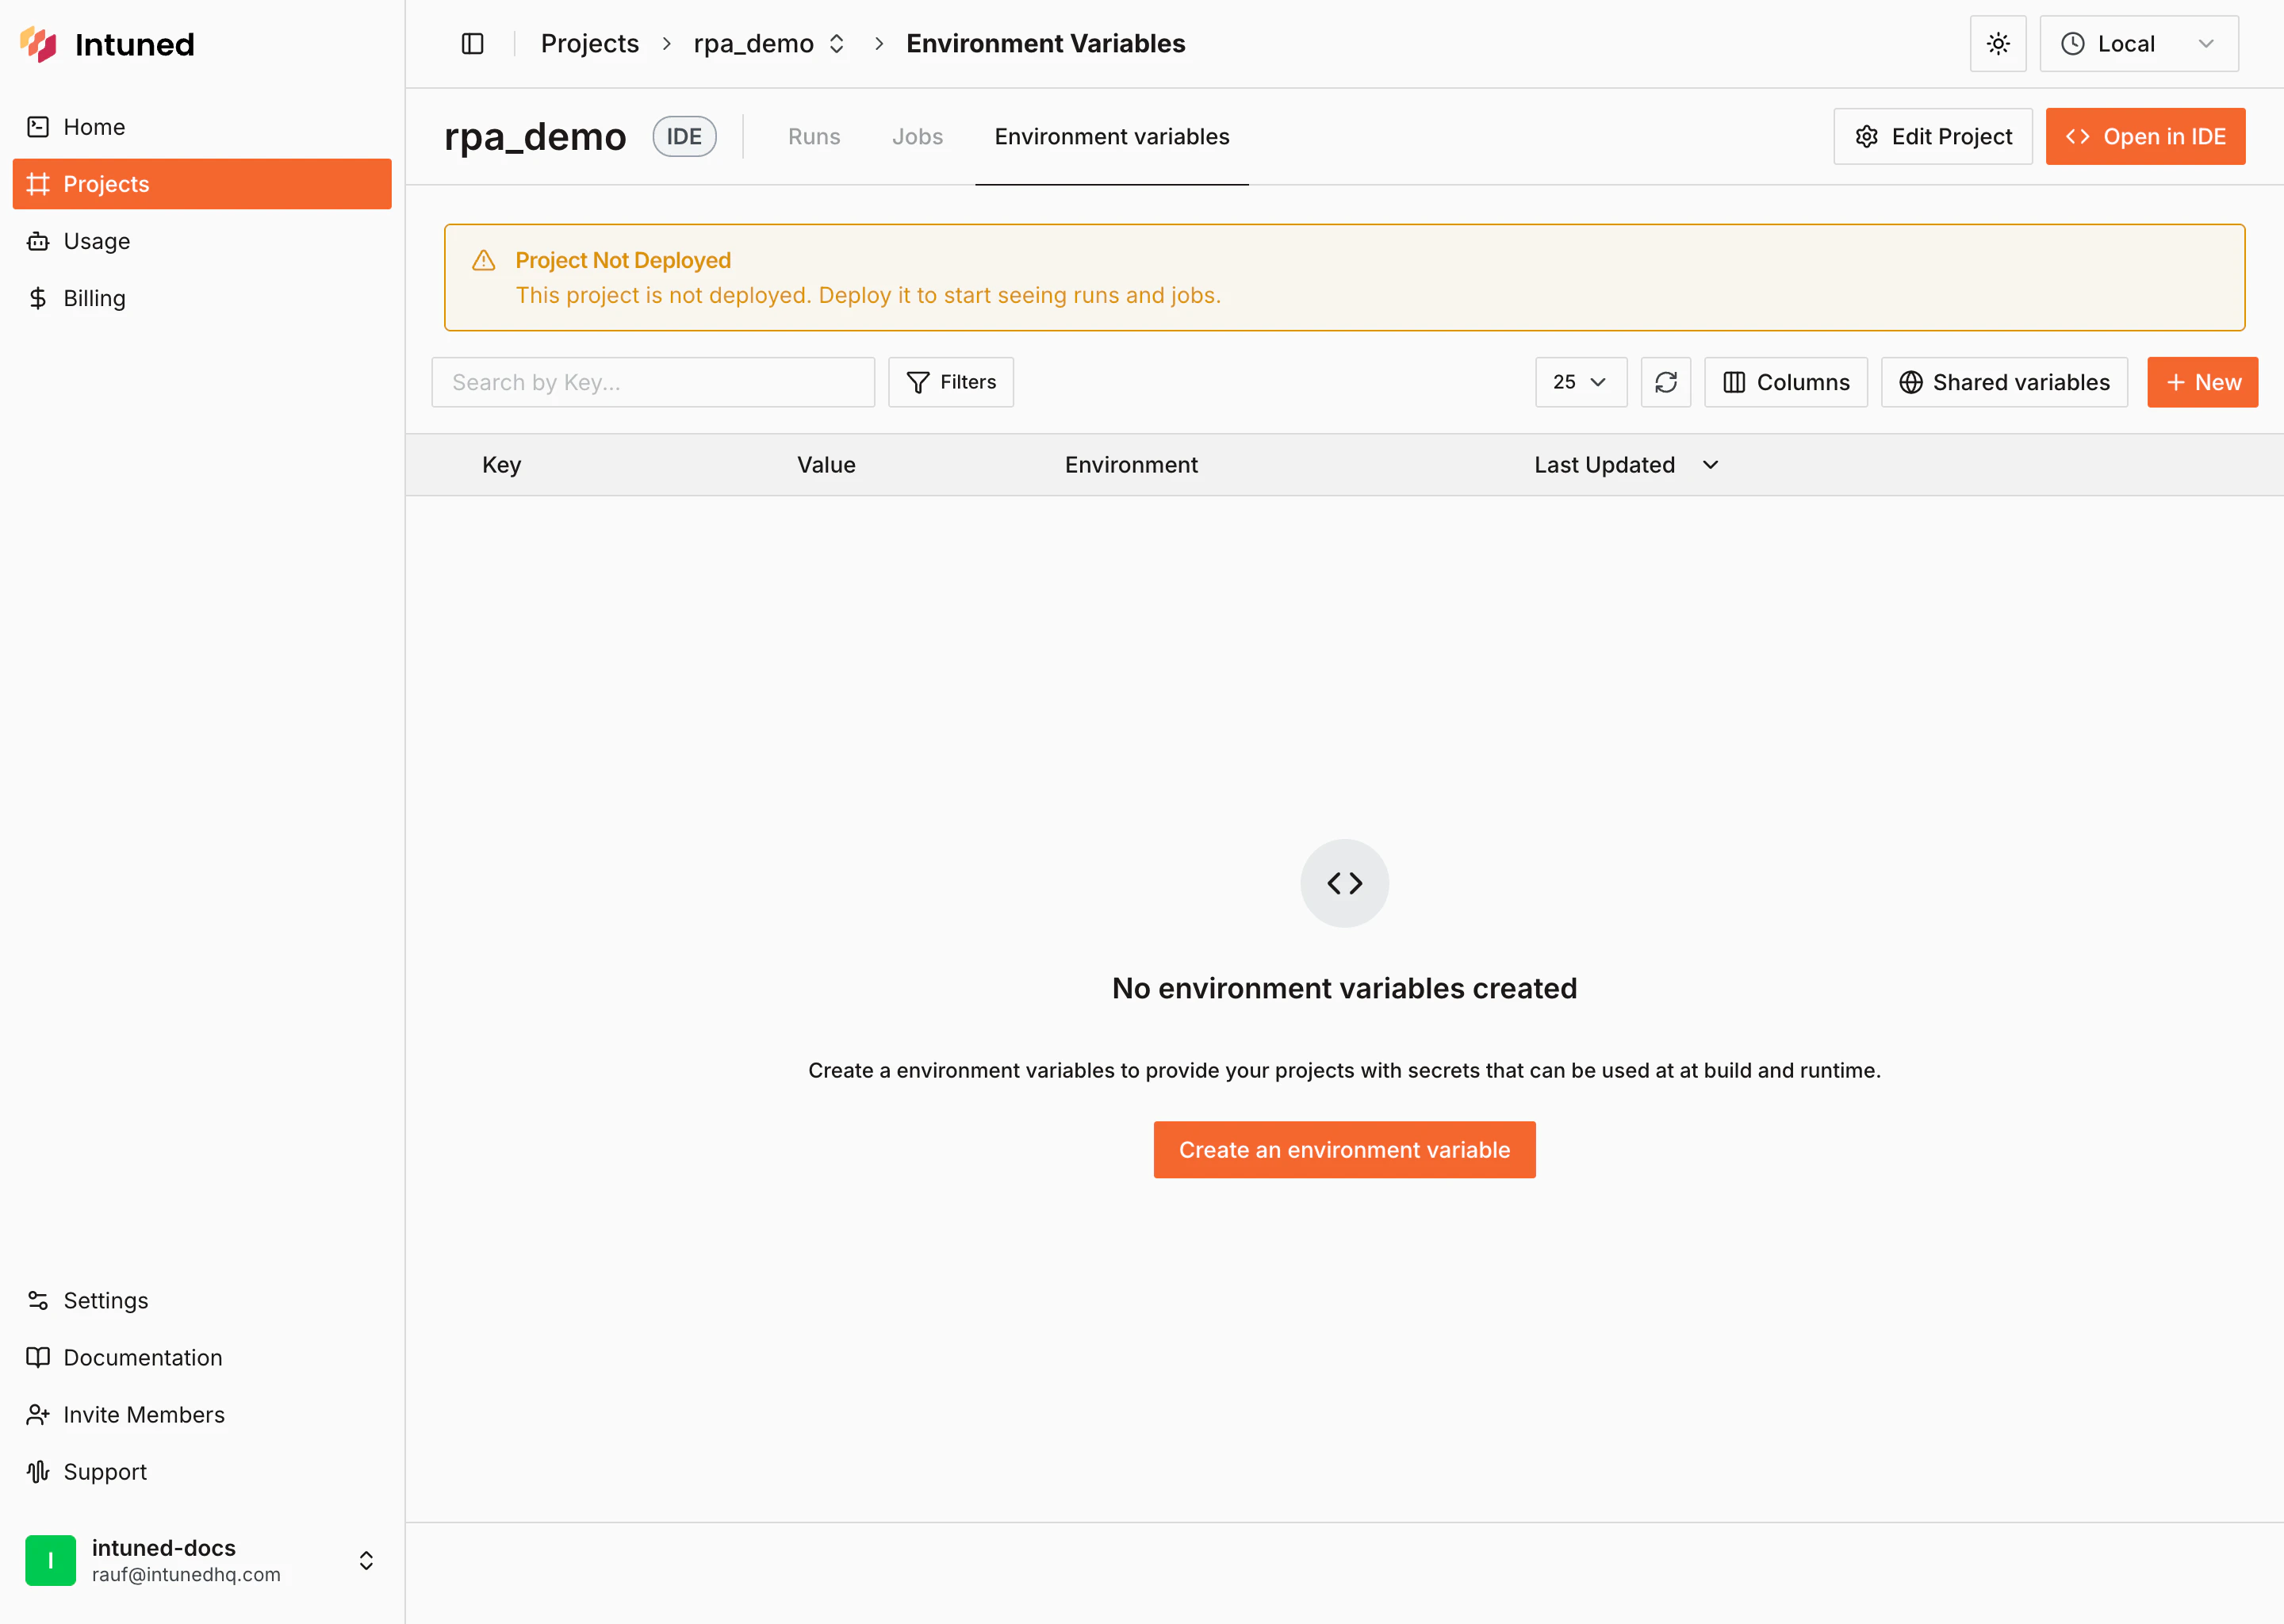The image size is (2284, 1624).
Task: Click the refresh icon button
Action: [x=1666, y=382]
